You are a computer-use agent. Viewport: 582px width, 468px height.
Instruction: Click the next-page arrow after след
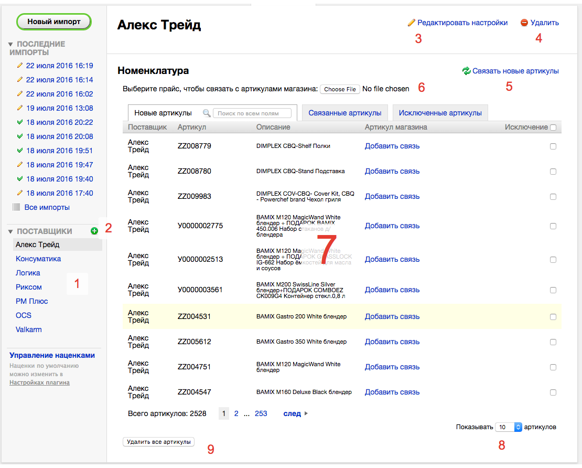tap(306, 413)
